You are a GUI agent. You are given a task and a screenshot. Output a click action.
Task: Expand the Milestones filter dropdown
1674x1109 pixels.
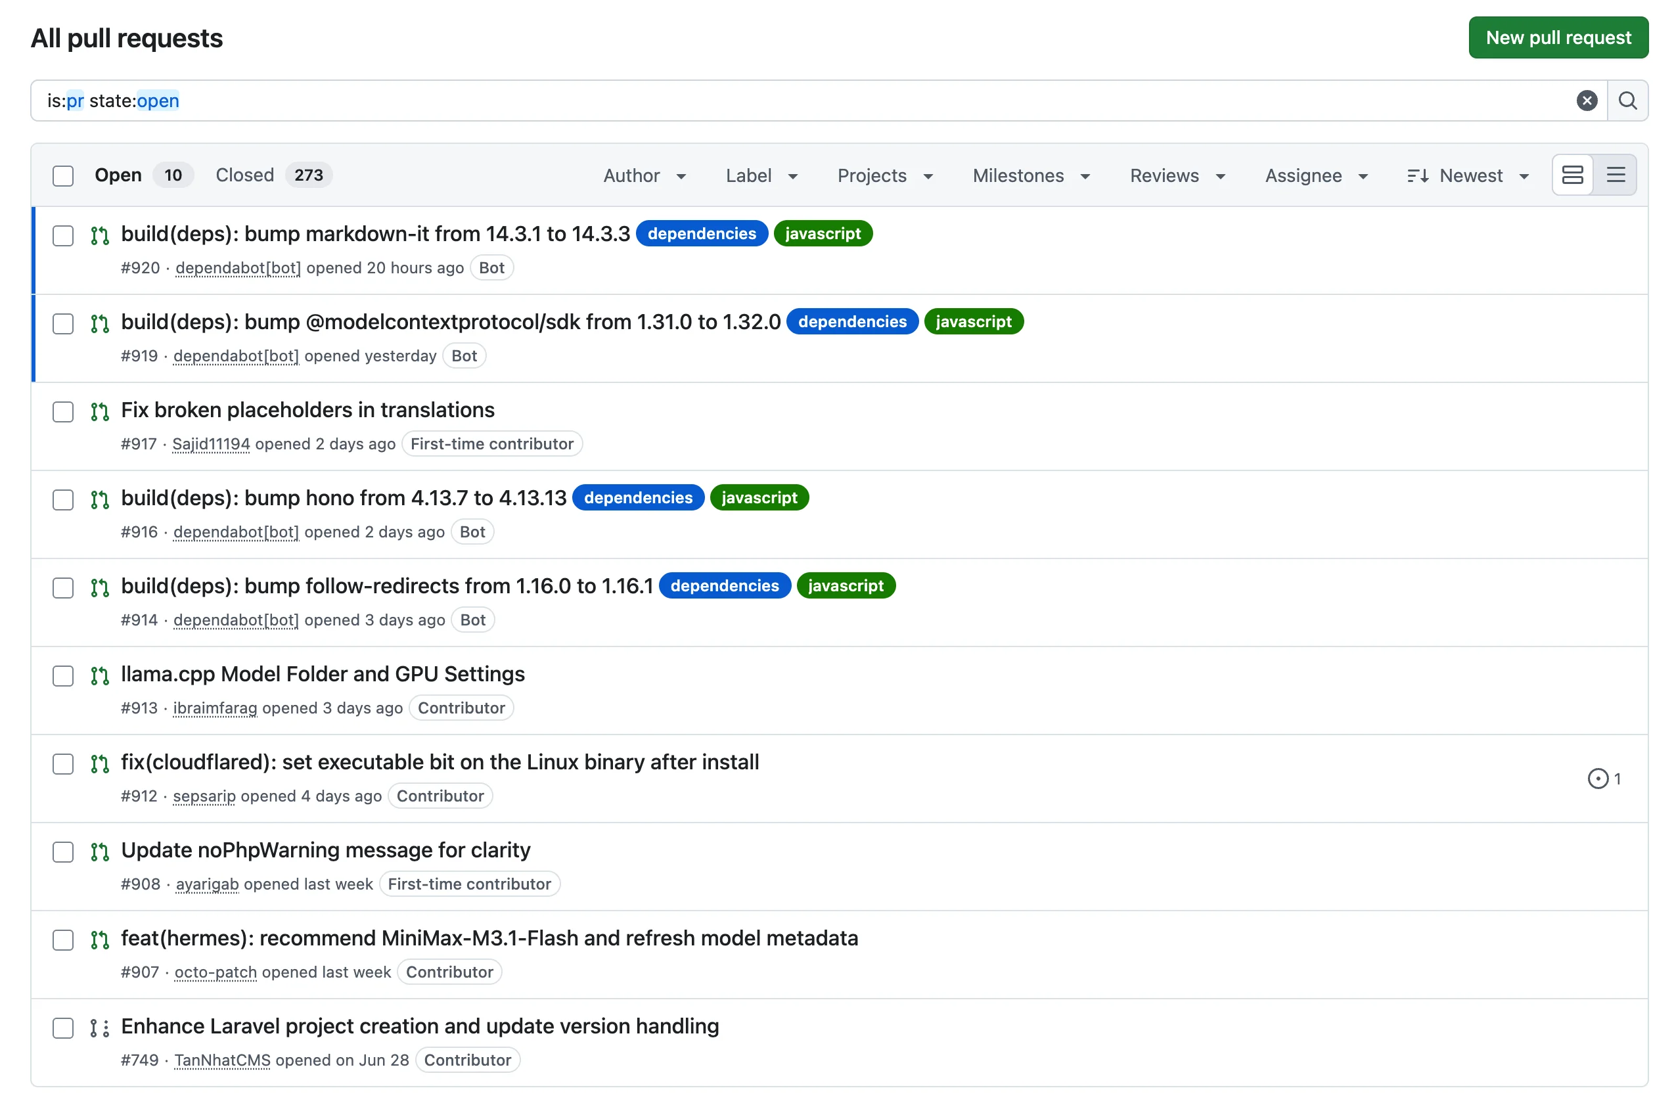1031,175
